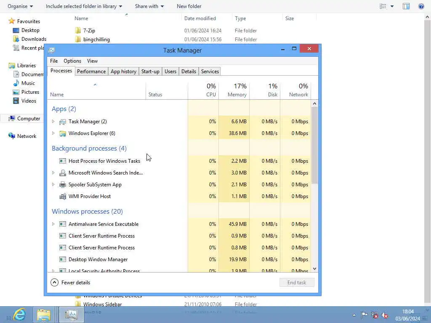The image size is (431, 323).
Task: Open Include selected folder in library dropdown
Action: pyautogui.click(x=84, y=6)
